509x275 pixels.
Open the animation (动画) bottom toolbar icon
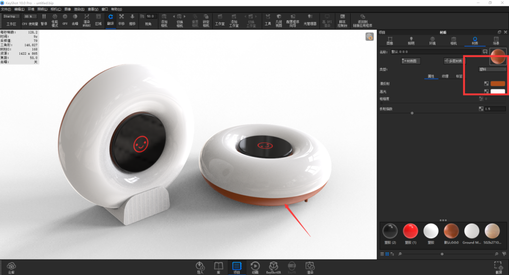coord(255,267)
